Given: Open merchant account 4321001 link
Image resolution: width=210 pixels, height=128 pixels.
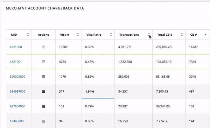Looking at the screenshot, I should coord(15,62).
